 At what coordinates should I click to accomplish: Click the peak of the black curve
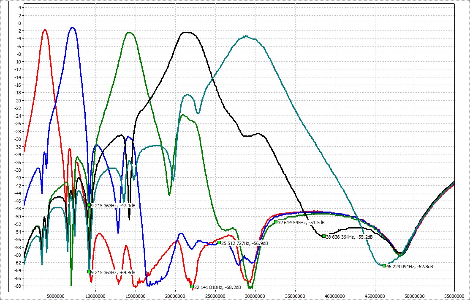[x=185, y=32]
